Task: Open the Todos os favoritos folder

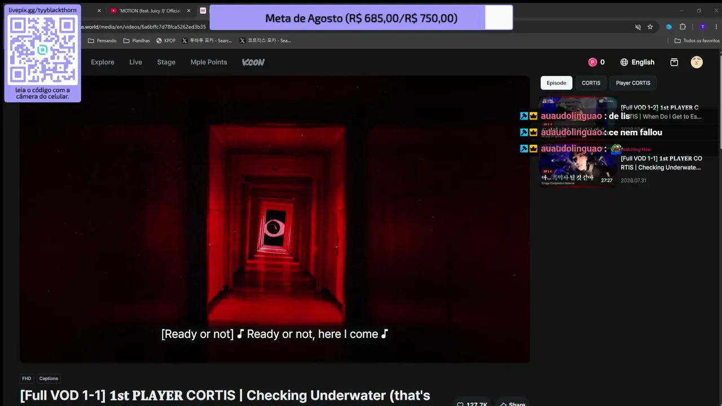Action: (x=697, y=41)
